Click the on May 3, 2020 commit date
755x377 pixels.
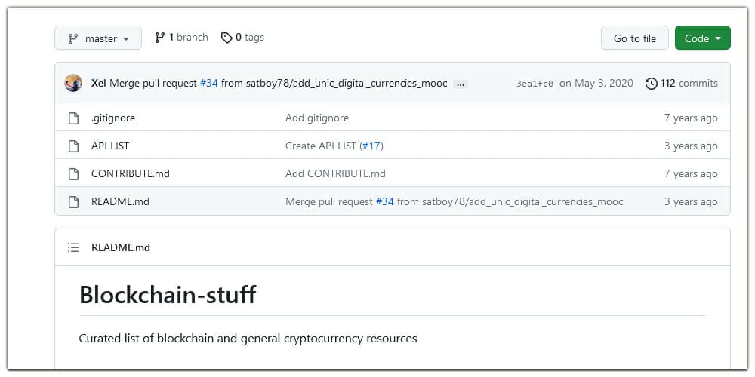pyautogui.click(x=596, y=83)
